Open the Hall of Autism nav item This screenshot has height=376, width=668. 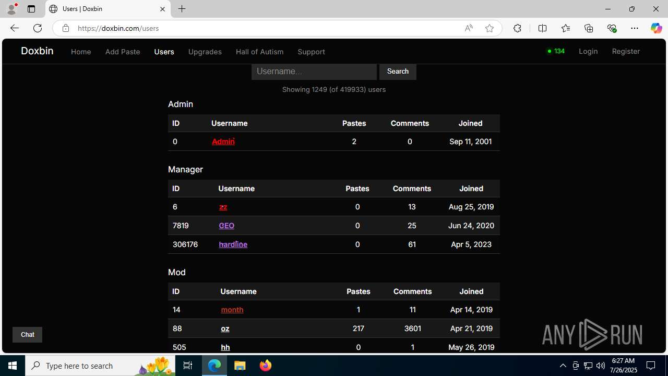[259, 52]
